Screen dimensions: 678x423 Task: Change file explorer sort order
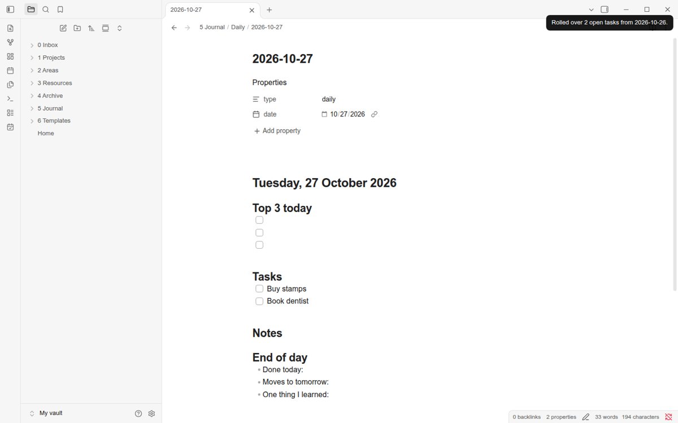tap(92, 28)
